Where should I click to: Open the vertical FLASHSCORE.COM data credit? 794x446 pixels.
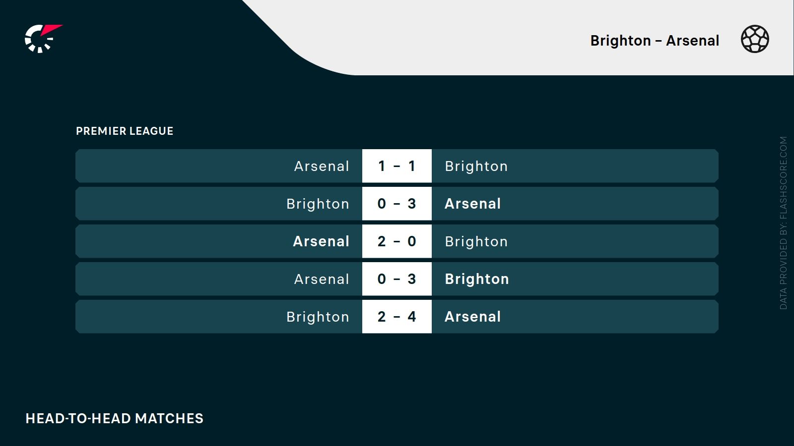tap(783, 223)
